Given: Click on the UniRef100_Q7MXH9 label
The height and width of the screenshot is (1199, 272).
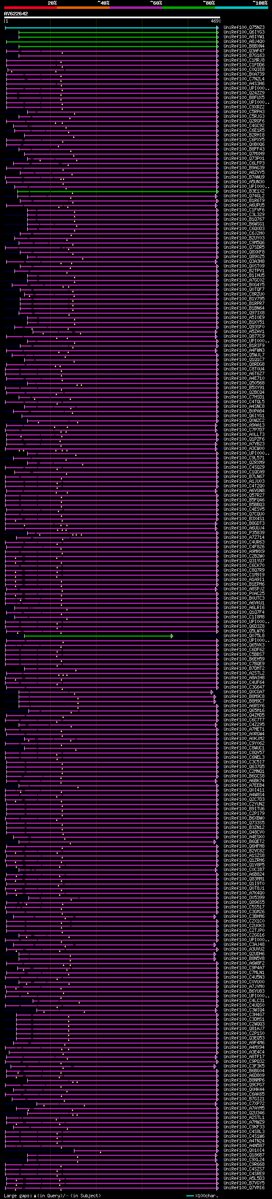Looking at the screenshot, I should pyautogui.click(x=244, y=154).
